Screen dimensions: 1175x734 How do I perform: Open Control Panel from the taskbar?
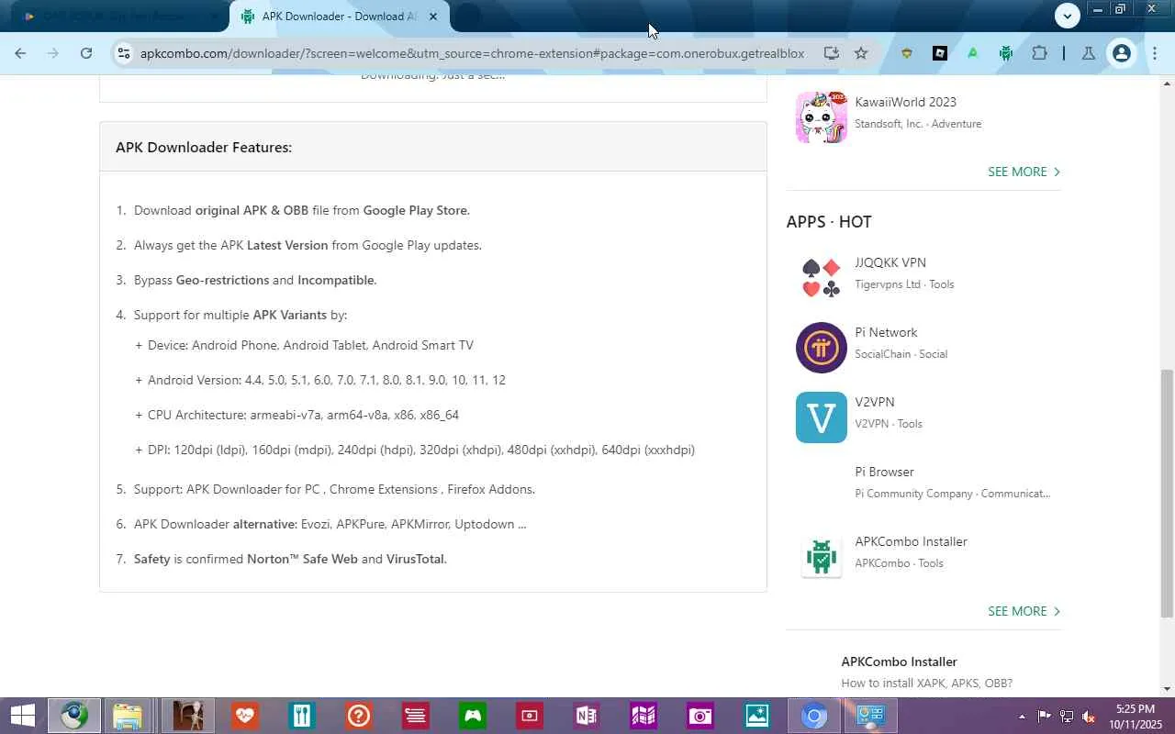pyautogui.click(x=871, y=716)
